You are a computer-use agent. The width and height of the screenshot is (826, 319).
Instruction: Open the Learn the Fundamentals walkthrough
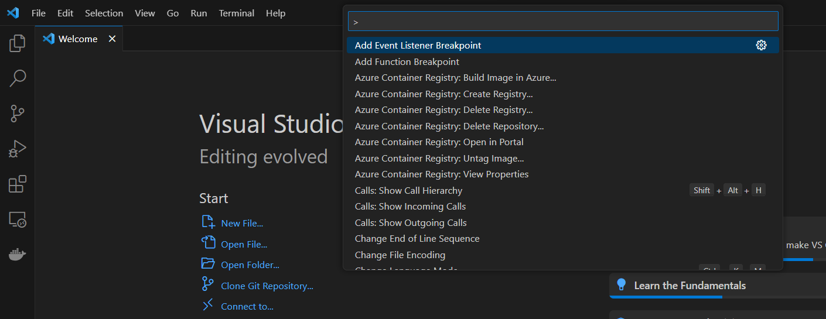tap(690, 286)
